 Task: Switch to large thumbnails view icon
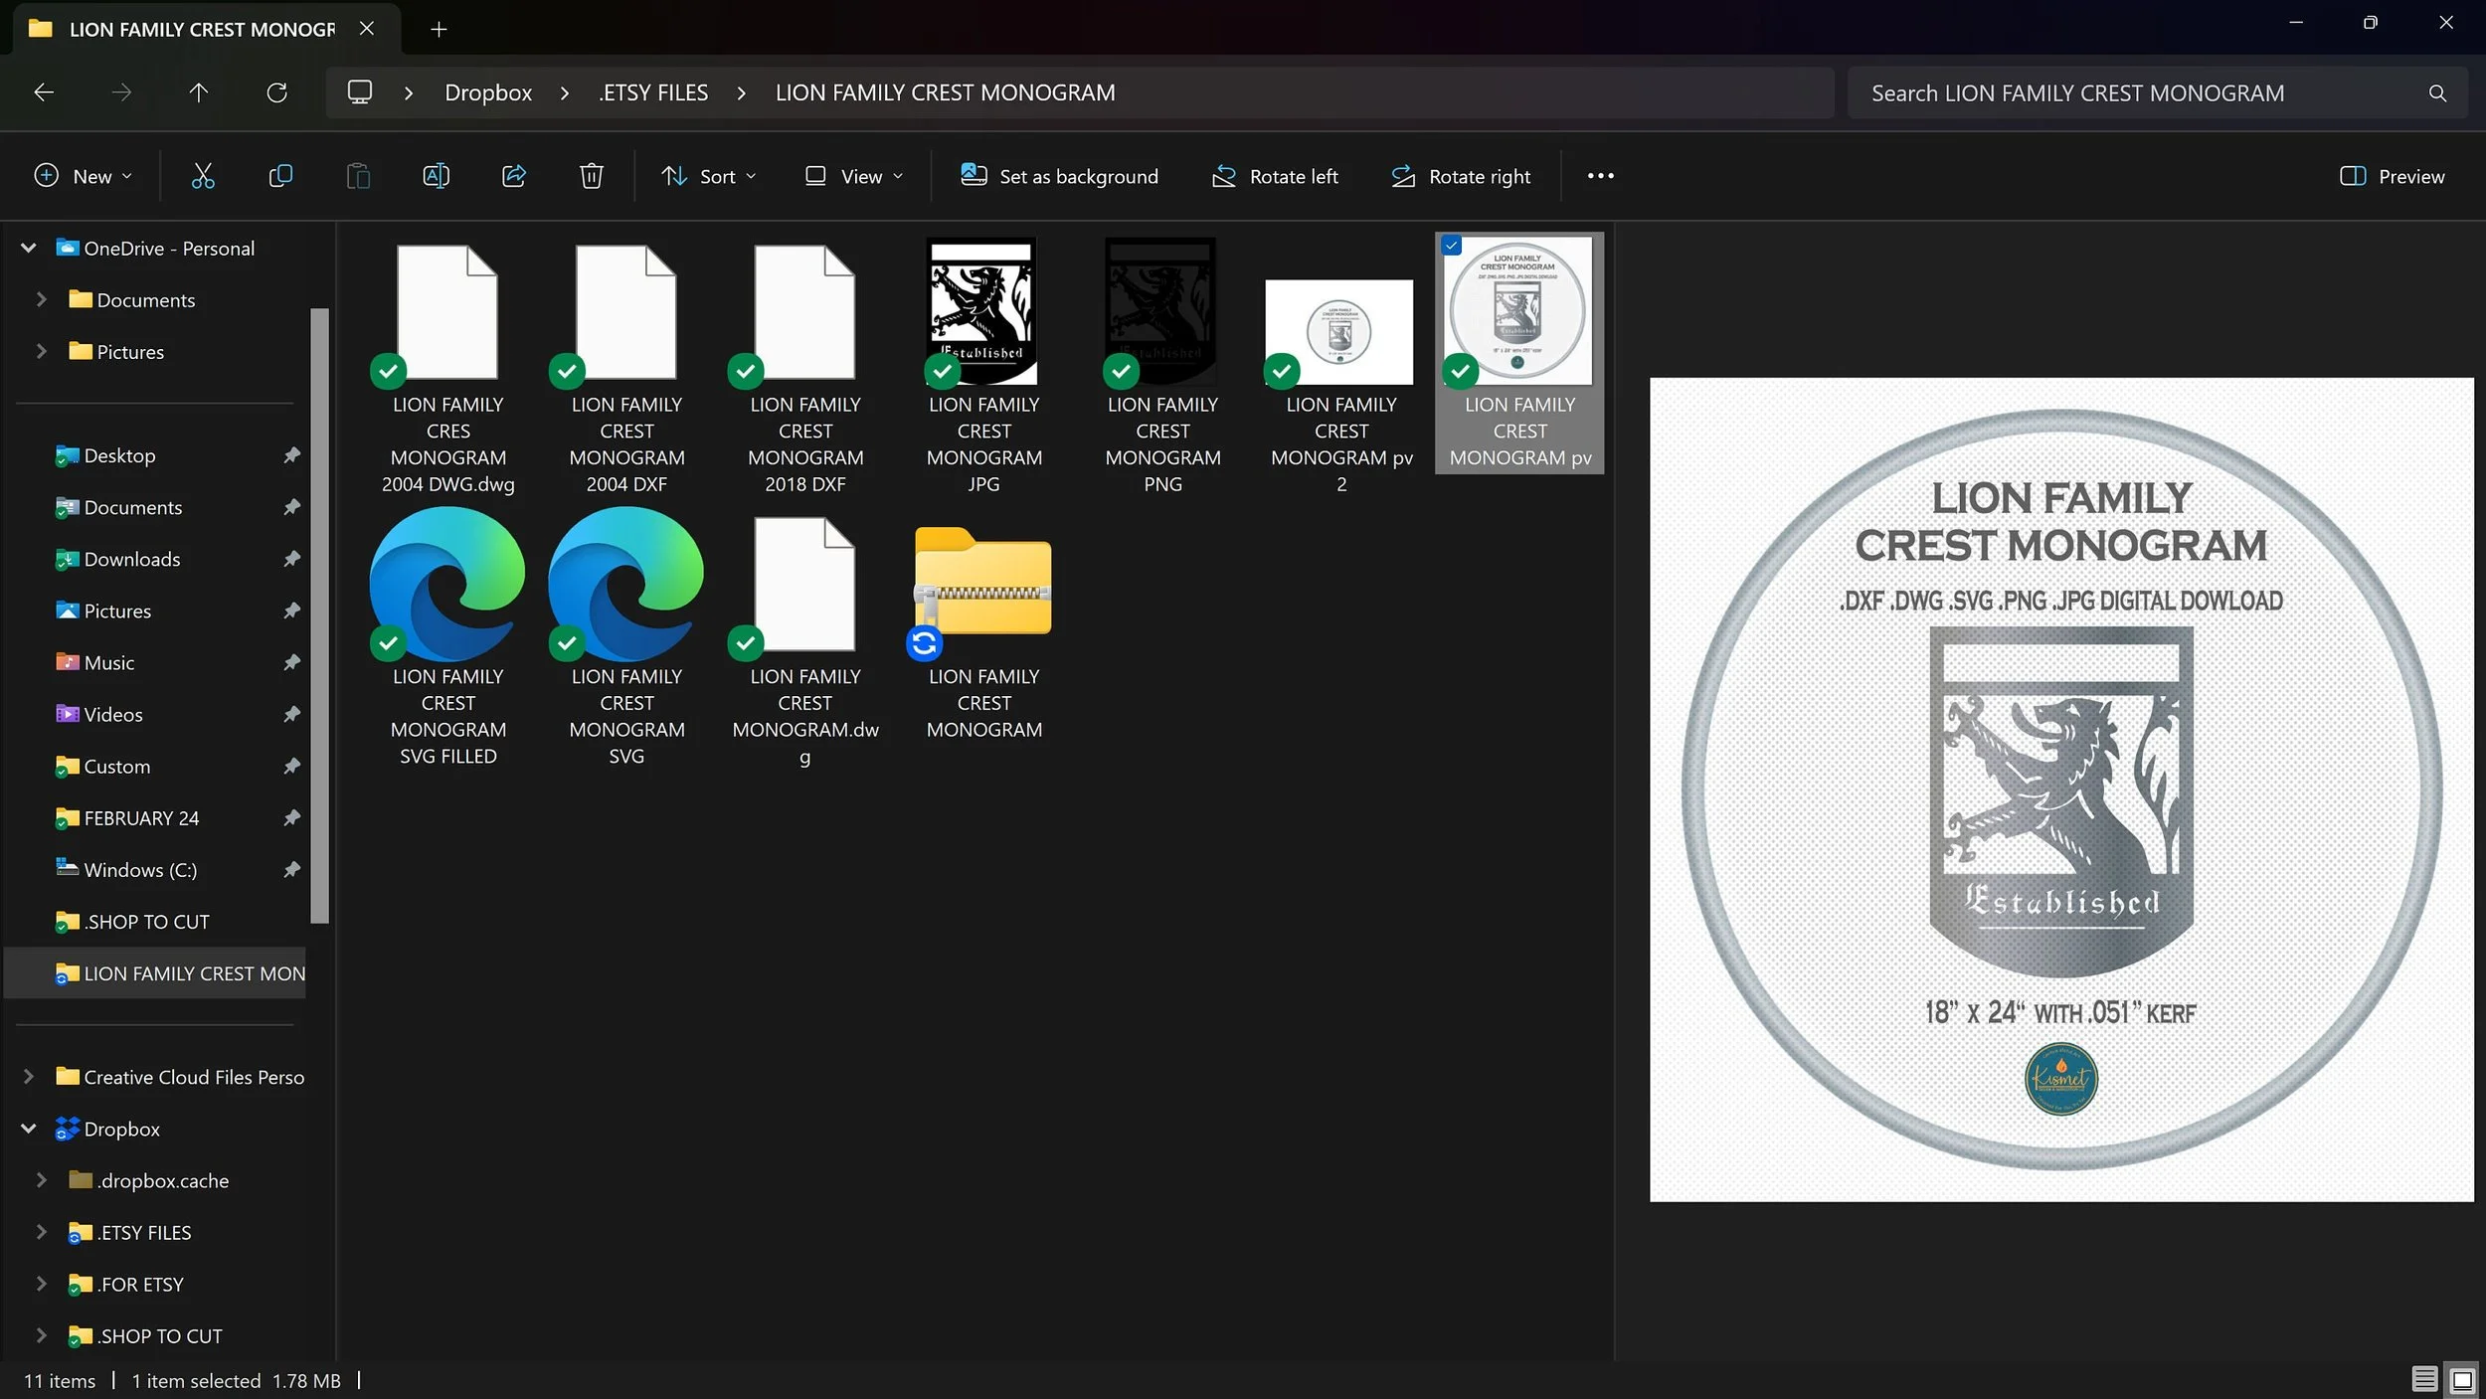tap(2462, 1379)
